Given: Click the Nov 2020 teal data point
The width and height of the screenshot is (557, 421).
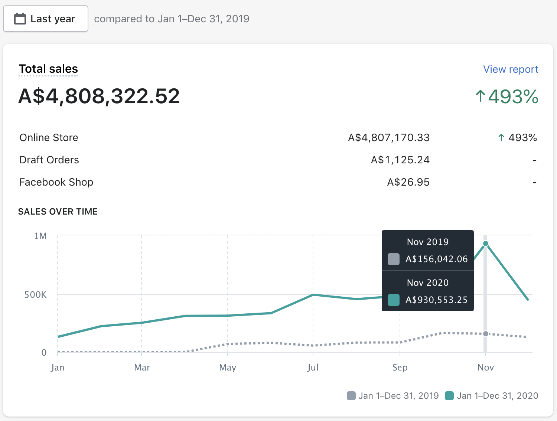Looking at the screenshot, I should tap(485, 244).
